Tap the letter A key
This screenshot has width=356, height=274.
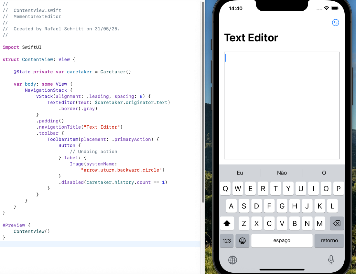click(x=231, y=206)
